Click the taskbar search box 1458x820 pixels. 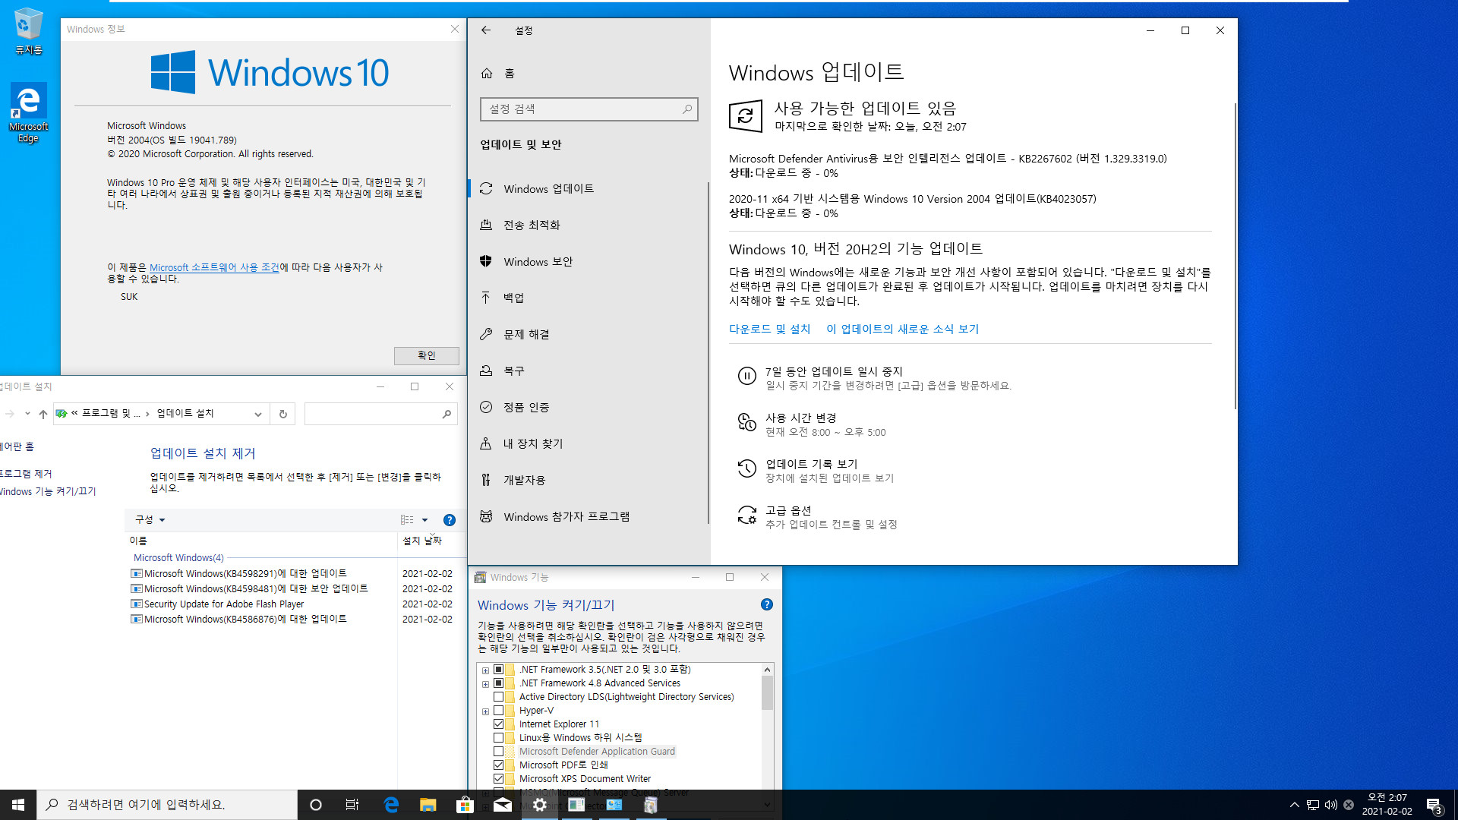click(167, 805)
